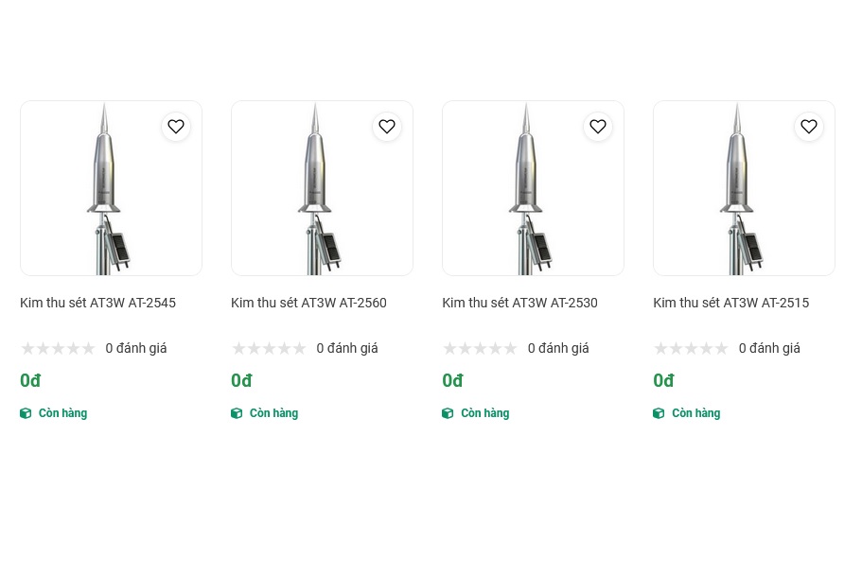
Task: View AT-2515 product image
Action: tap(744, 189)
